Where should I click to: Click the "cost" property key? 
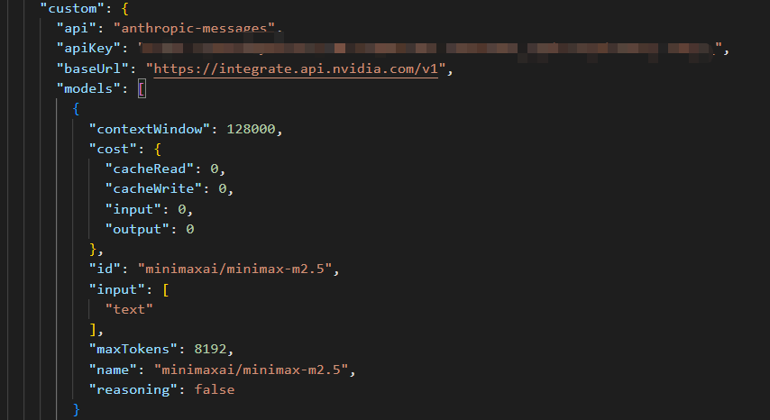[x=112, y=149]
